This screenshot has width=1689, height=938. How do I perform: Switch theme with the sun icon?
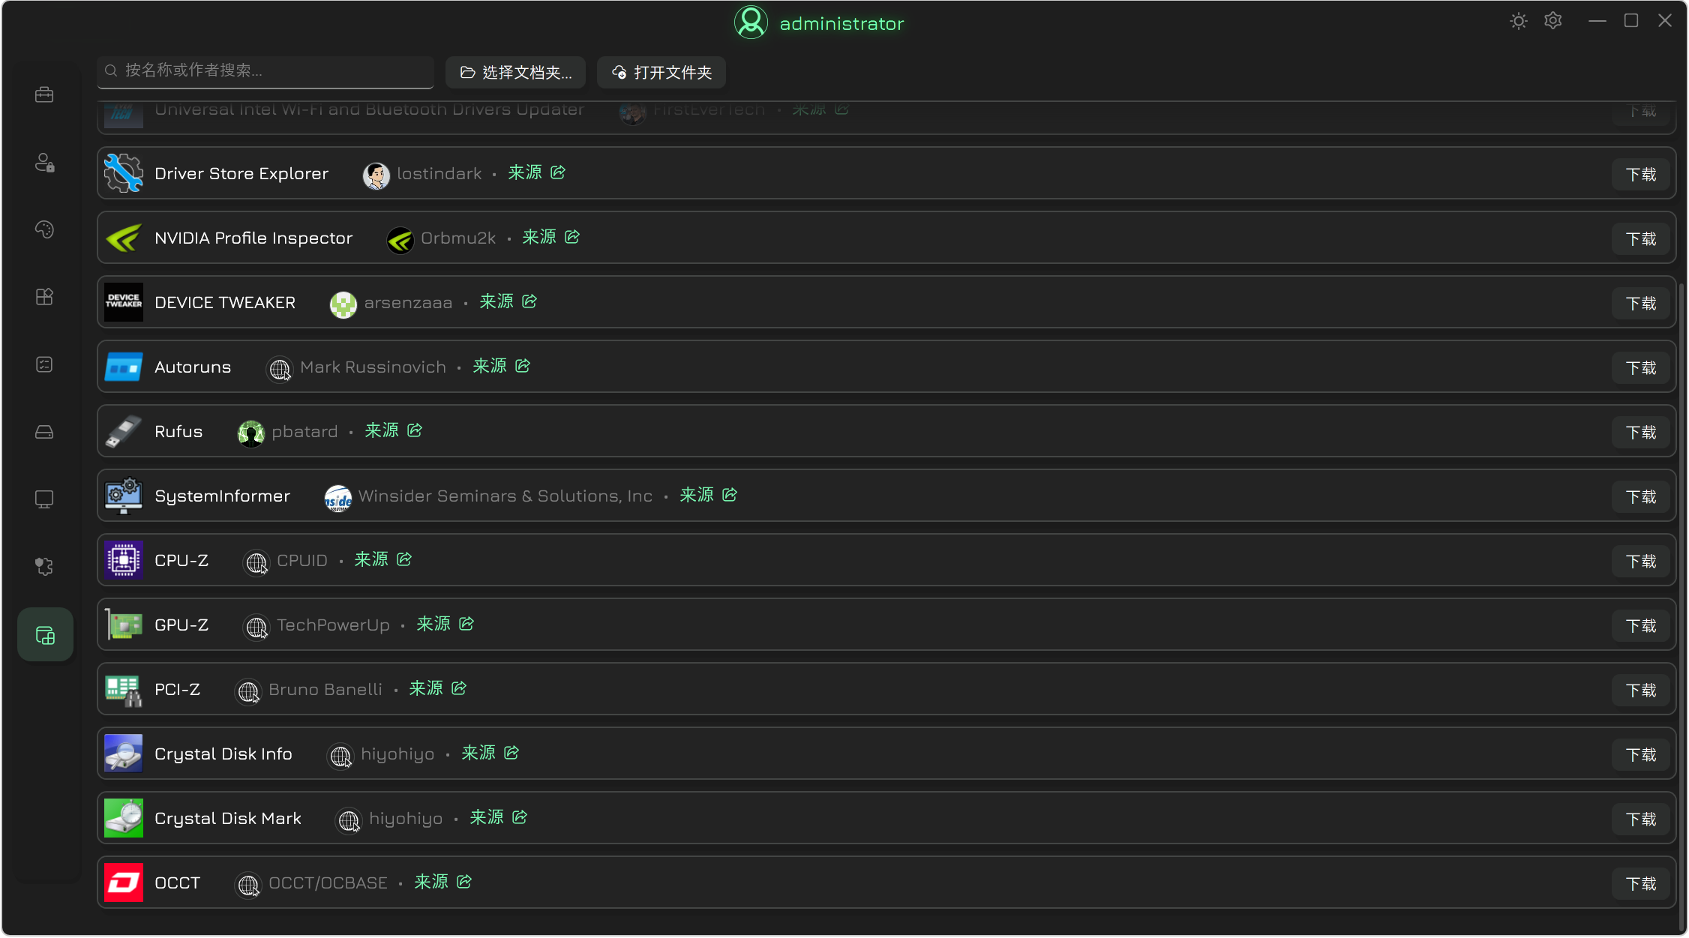(1519, 21)
